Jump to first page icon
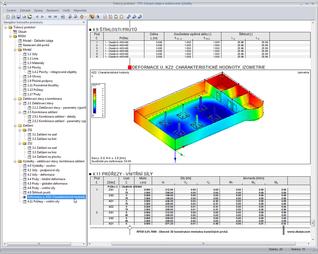318x254 pixels. [50, 17]
